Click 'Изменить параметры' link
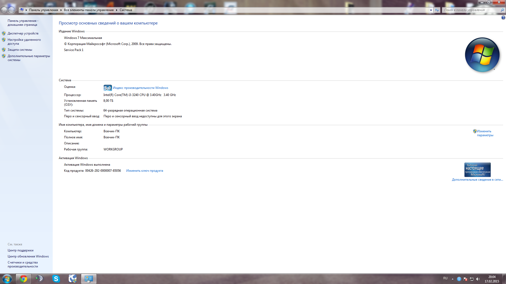This screenshot has width=506, height=284. (485, 133)
